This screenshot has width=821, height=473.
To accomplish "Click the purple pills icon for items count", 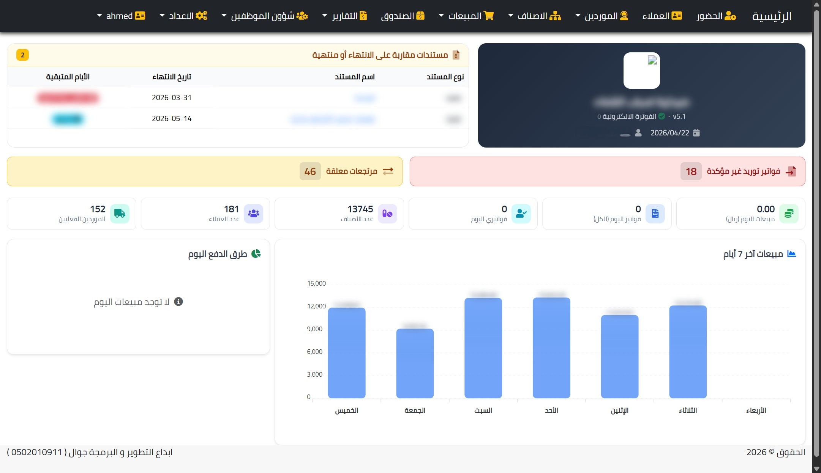I will coord(387,214).
